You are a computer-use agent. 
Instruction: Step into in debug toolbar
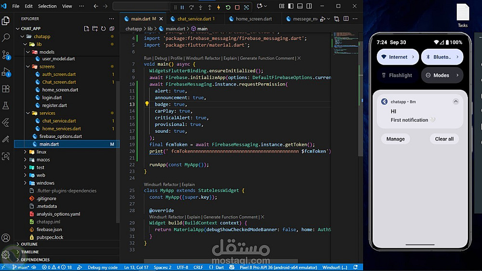(201, 7)
